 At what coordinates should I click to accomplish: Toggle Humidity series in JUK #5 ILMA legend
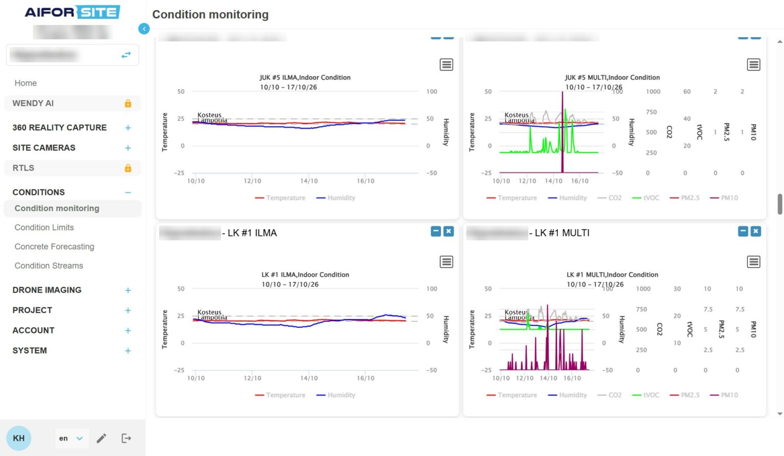point(336,198)
